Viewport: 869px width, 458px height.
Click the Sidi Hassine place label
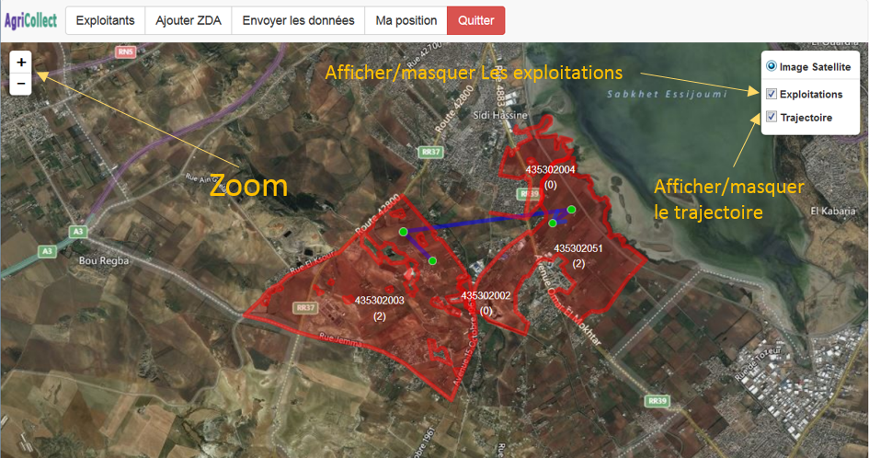(x=500, y=115)
